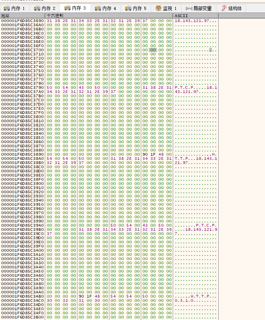Click ASCII text T.T.P...18.143.1

[x=196, y=159]
